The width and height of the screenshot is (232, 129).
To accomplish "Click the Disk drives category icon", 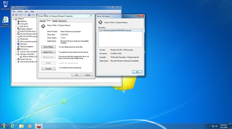I will tap(18, 26).
